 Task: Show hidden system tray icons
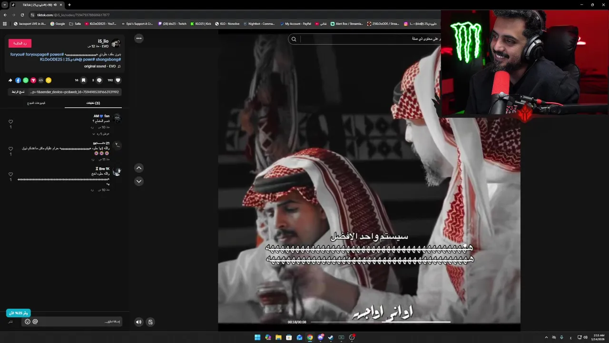click(x=546, y=337)
